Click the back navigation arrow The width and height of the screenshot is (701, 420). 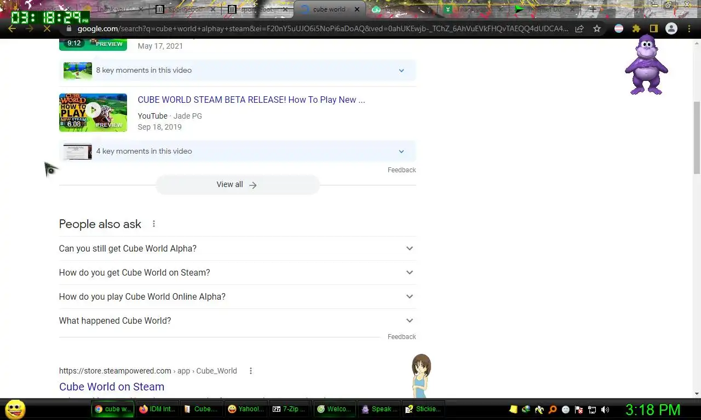12,29
